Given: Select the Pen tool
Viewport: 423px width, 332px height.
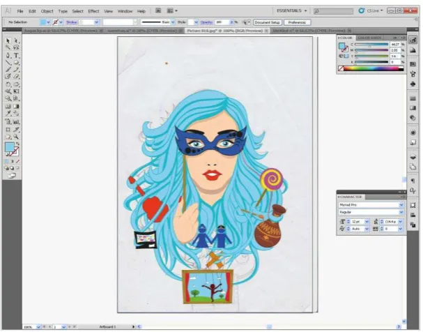Looking at the screenshot, I should point(8,55).
